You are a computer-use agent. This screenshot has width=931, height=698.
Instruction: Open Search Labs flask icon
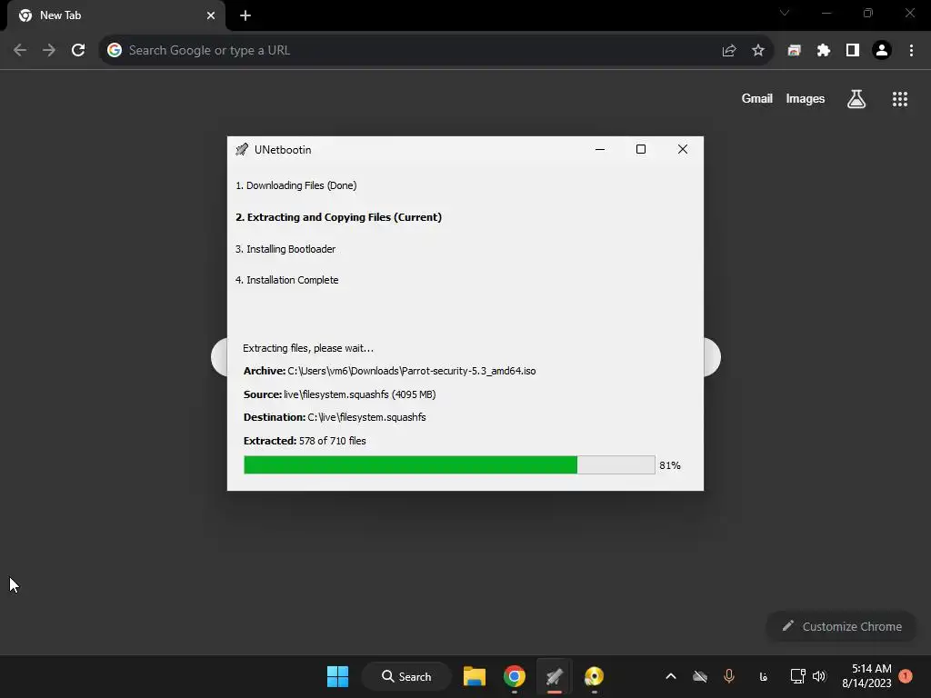(856, 98)
